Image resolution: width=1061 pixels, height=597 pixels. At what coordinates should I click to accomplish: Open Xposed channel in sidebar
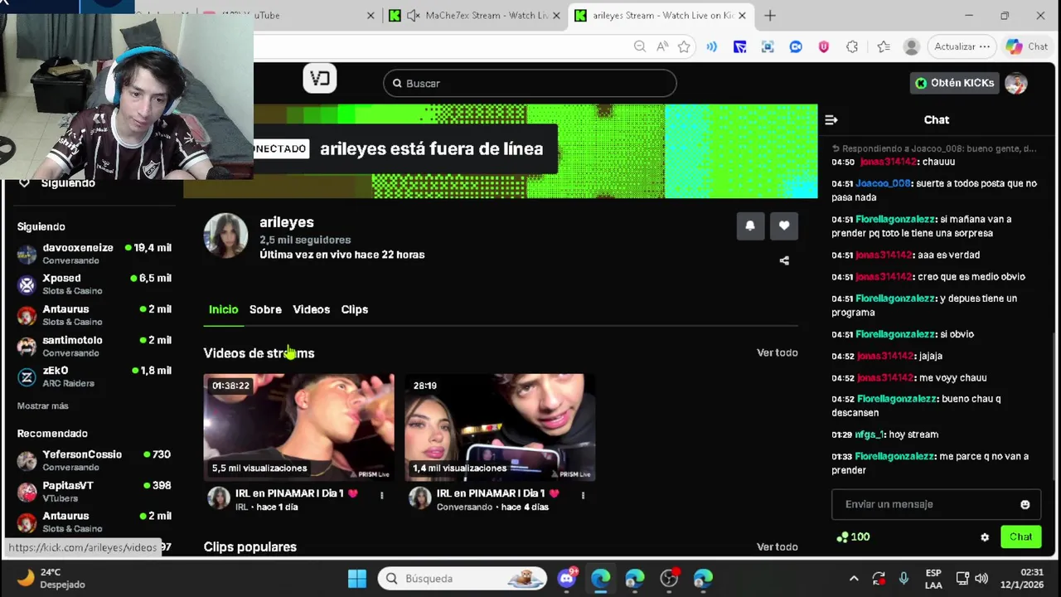point(94,284)
